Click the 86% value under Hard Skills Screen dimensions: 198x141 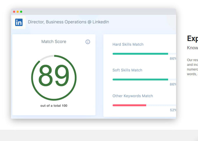click(173, 59)
